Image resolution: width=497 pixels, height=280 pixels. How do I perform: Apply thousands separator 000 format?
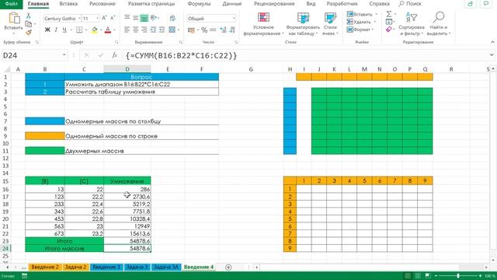[213, 30]
